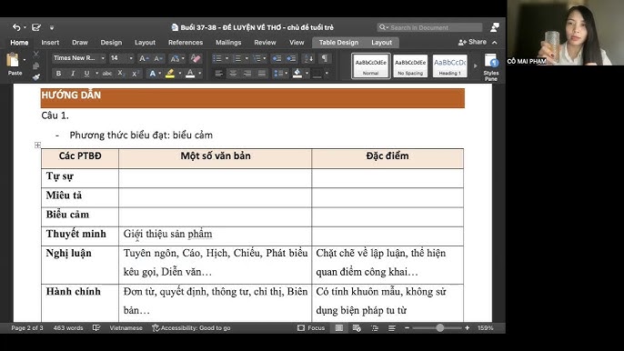Open the Paste options dropdown arrow
This screenshot has width=624, height=351.
[x=25, y=60]
